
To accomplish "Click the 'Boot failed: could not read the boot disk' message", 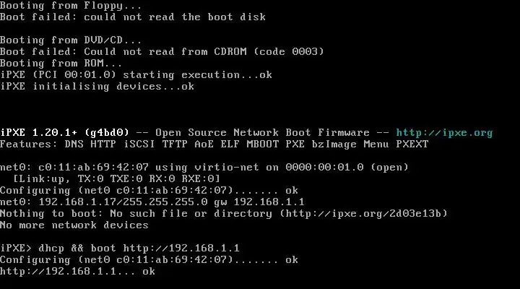I will click(x=133, y=17).
